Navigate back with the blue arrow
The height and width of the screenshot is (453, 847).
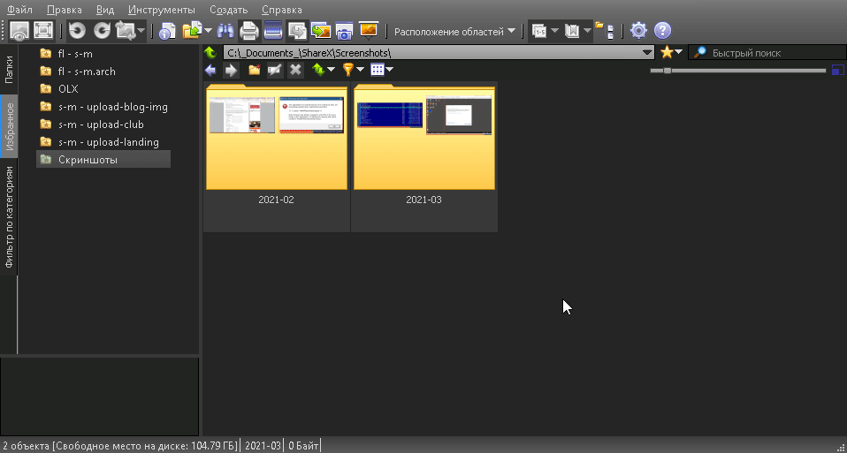210,70
